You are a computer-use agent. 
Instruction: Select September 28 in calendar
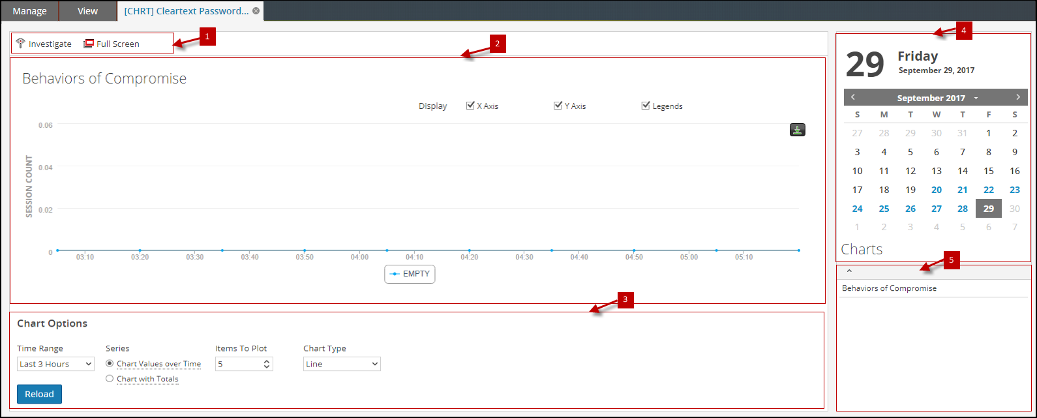[963, 209]
